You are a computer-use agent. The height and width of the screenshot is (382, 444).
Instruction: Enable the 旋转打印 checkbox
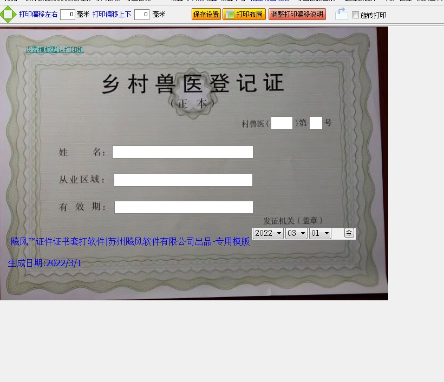[x=356, y=15]
